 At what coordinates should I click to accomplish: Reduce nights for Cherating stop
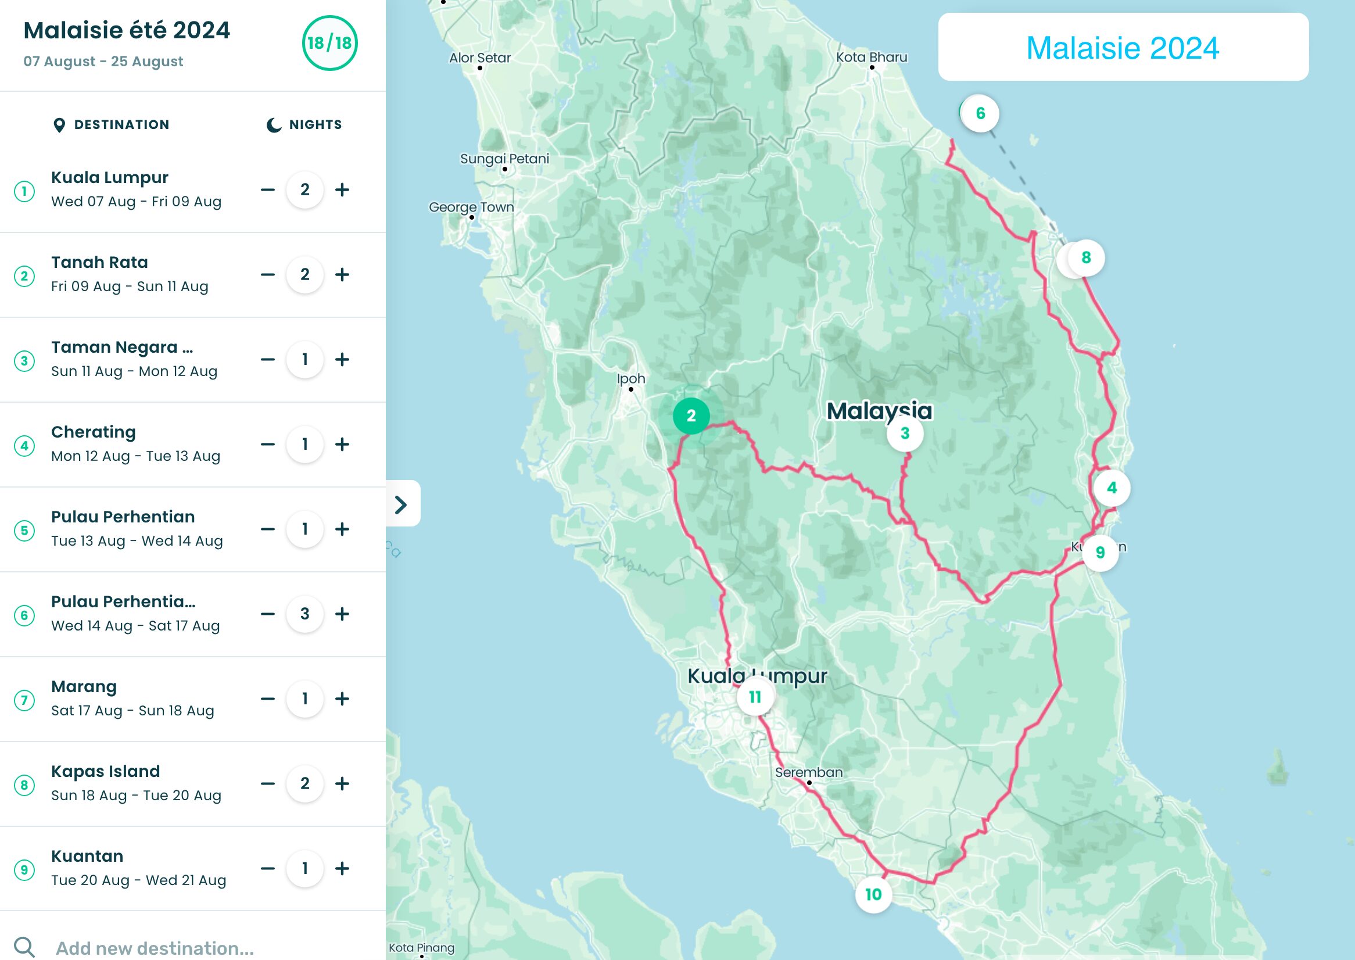(x=268, y=445)
